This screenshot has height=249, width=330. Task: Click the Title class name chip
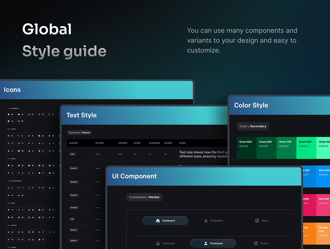pos(72,219)
